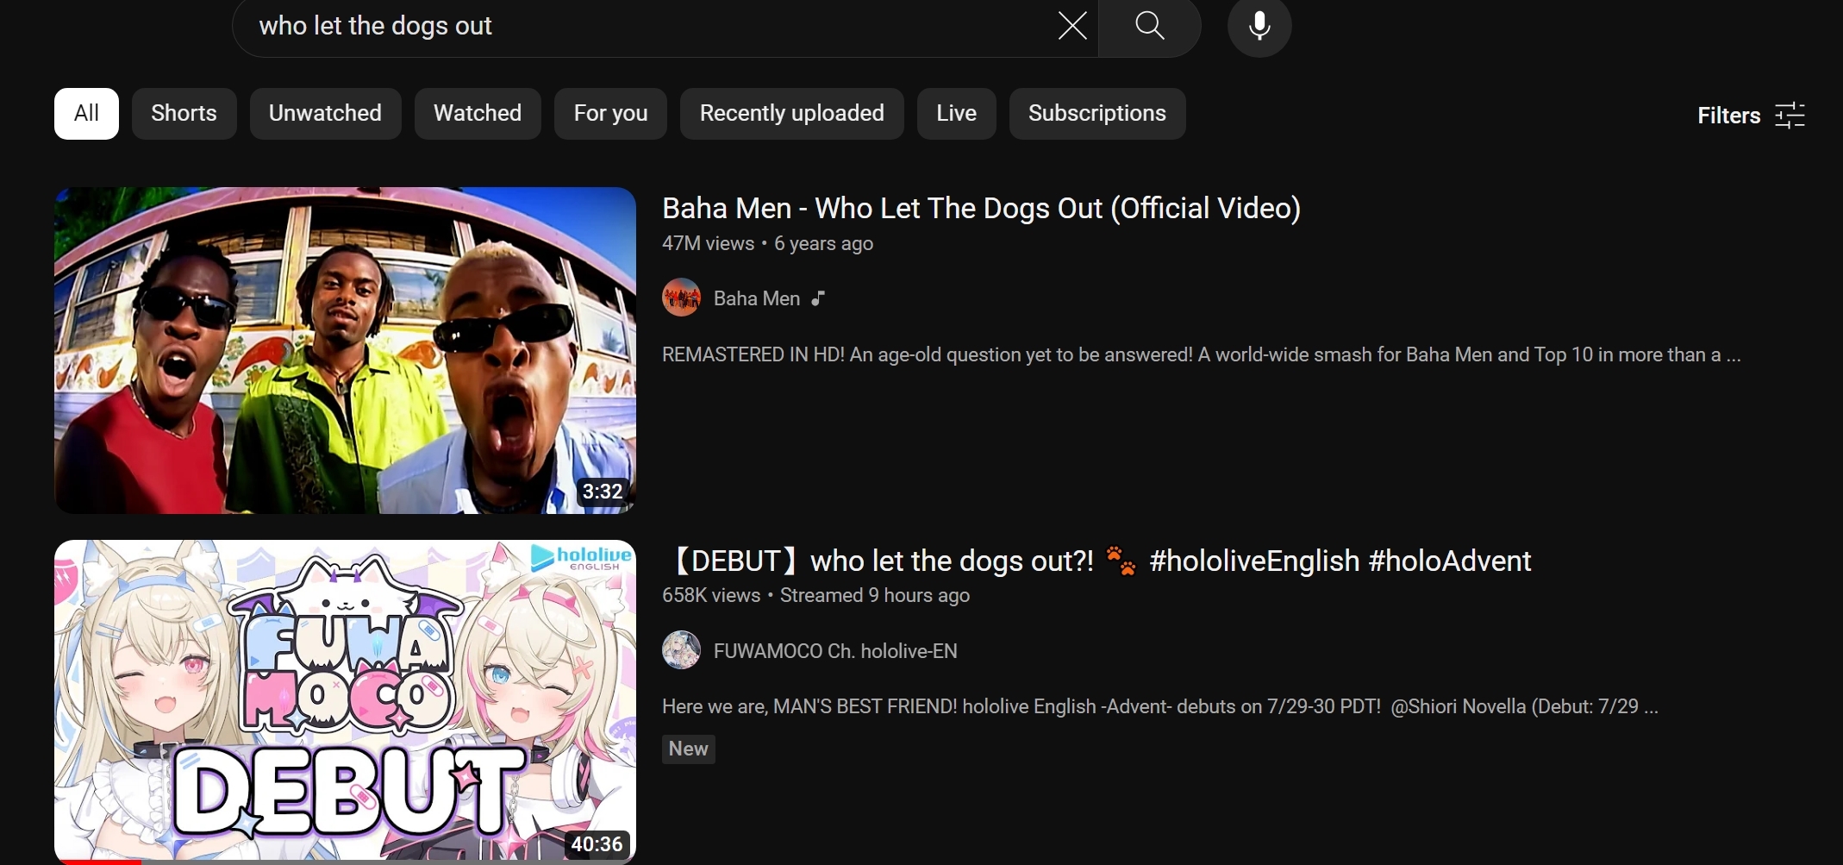This screenshot has height=865, width=1843.
Task: Click the #hololiveEnglish hashtag in the title
Action: pos(1254,561)
